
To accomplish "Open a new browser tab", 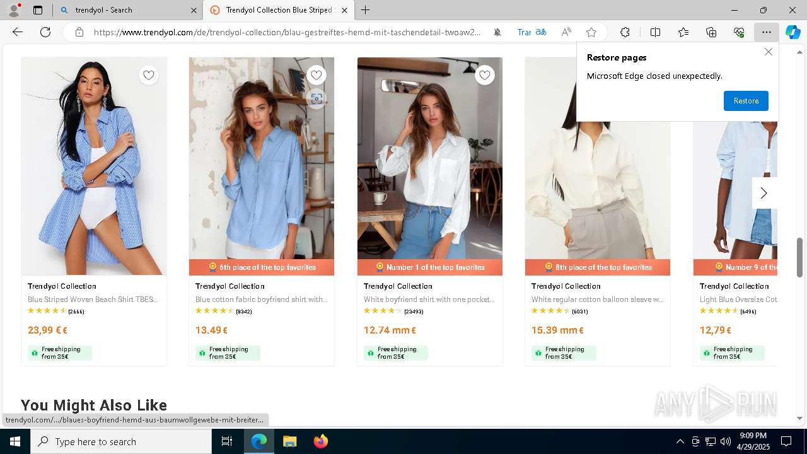I will (x=366, y=10).
